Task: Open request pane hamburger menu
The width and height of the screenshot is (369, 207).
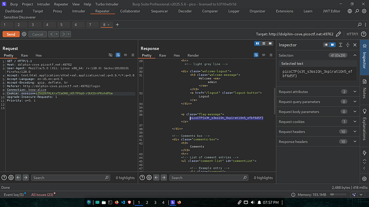Action: (133, 55)
